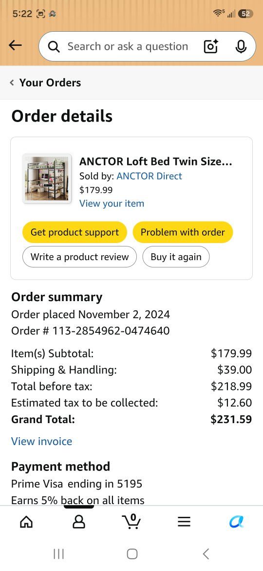Screen dimensions: 263x571
Task: Tap Get product support button
Action: [75, 232]
